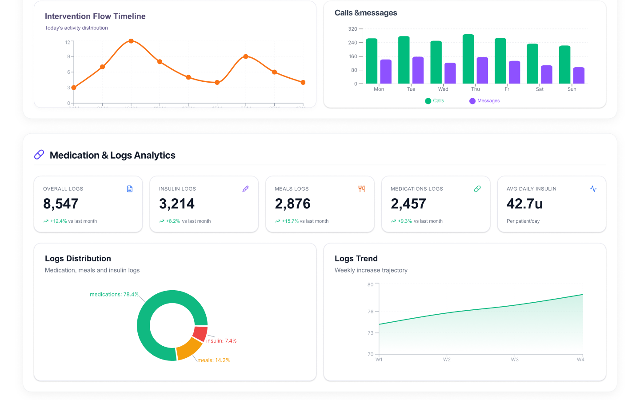Click the purple Messages legend dot
640x400 pixels.
pos(472,101)
